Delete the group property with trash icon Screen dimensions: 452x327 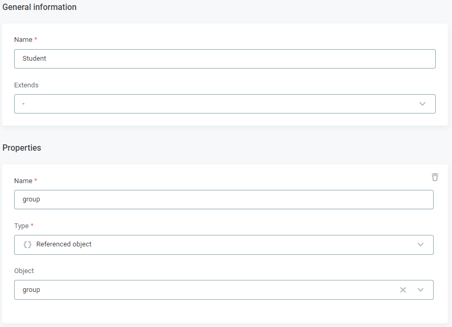tap(435, 177)
